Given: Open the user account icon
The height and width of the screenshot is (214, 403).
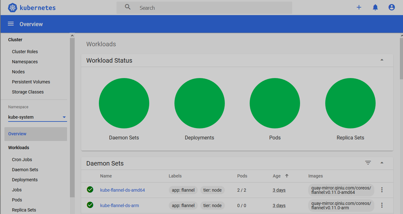Looking at the screenshot, I should 392,7.
